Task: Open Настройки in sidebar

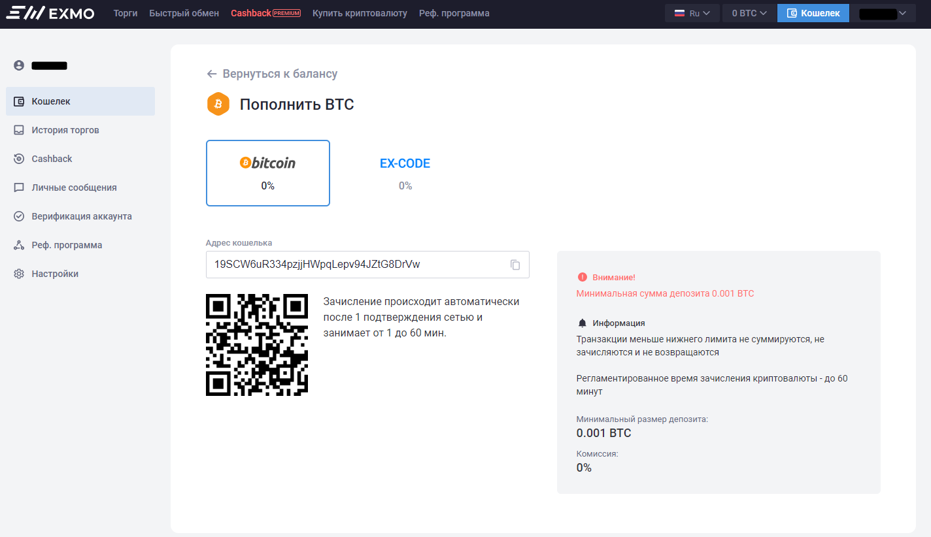Action: (x=55, y=274)
